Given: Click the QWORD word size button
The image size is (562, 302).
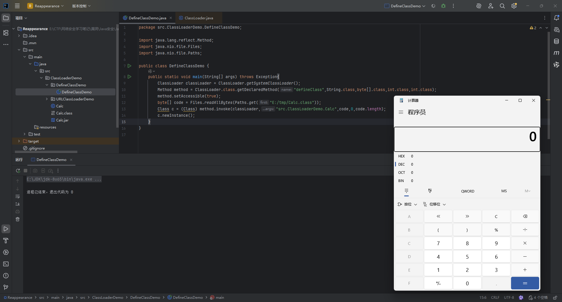Looking at the screenshot, I should click(467, 191).
